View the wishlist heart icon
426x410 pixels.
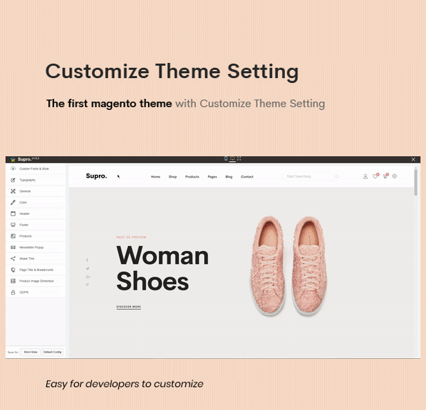tap(376, 176)
